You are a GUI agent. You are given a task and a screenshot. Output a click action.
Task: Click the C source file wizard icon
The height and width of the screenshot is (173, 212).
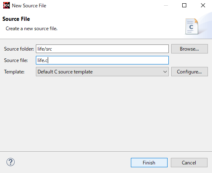tap(192, 27)
